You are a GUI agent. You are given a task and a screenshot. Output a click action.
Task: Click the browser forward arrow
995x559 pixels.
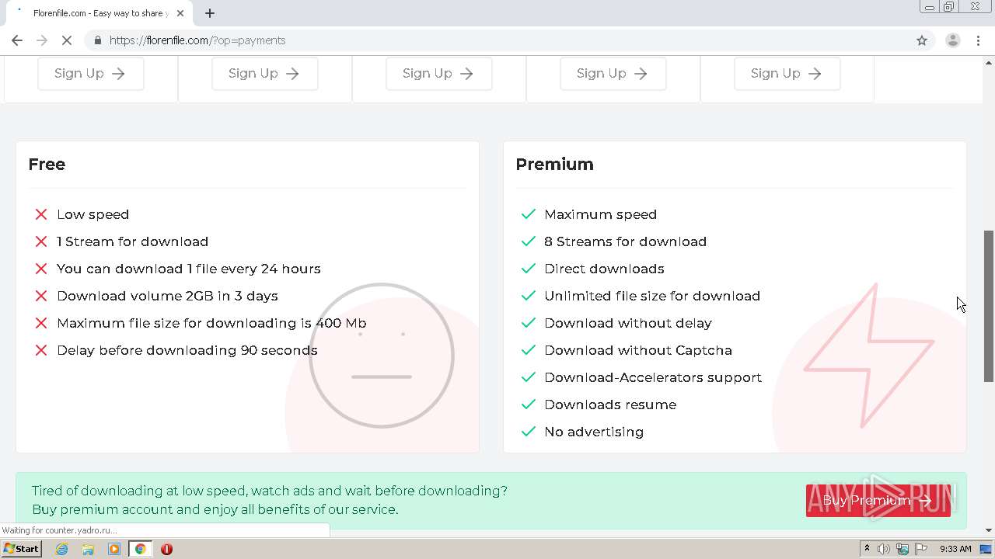tap(42, 40)
